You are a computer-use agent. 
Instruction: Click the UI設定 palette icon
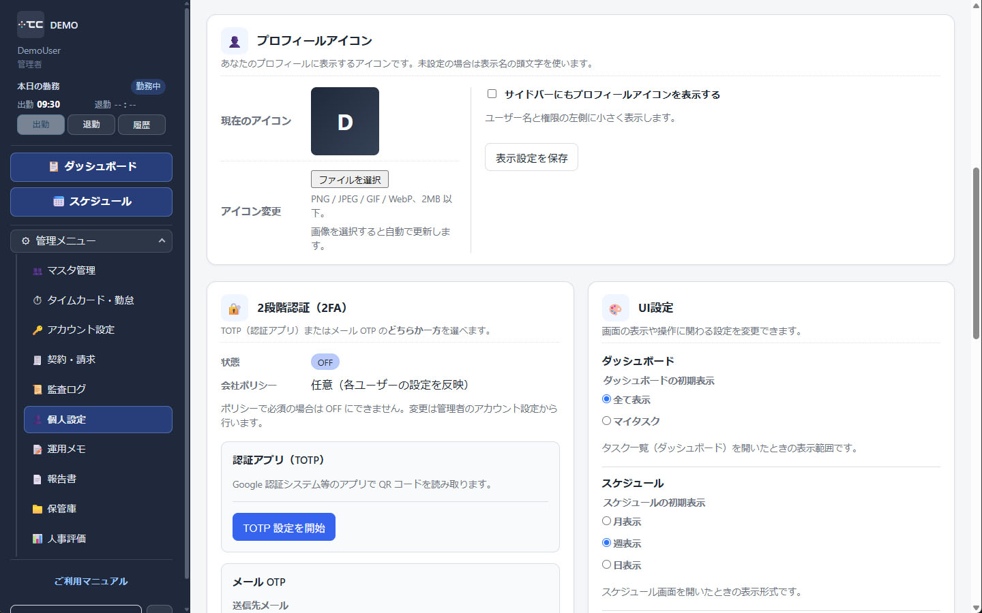point(615,308)
